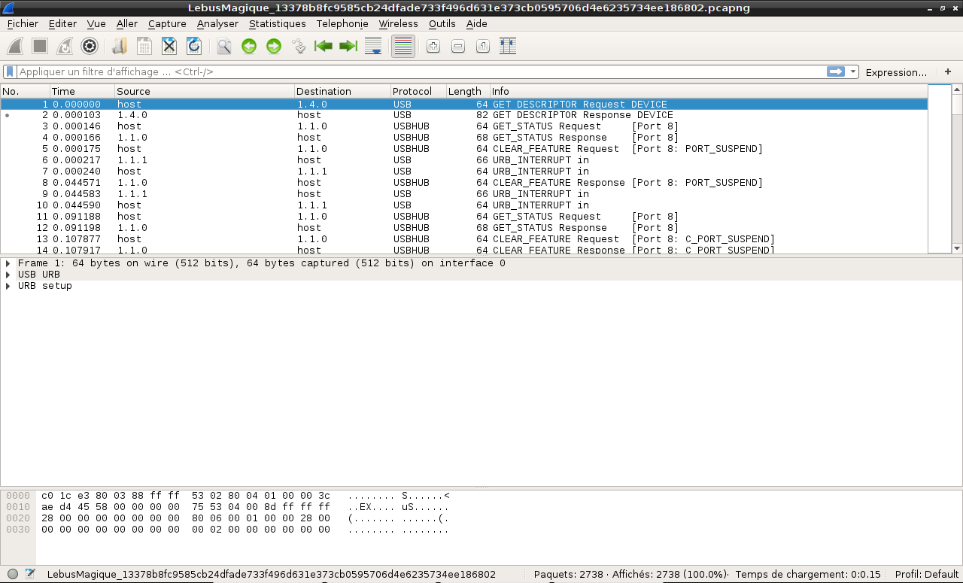Open the Aide menu
Viewport: 963px width, 583px height.
pos(477,24)
